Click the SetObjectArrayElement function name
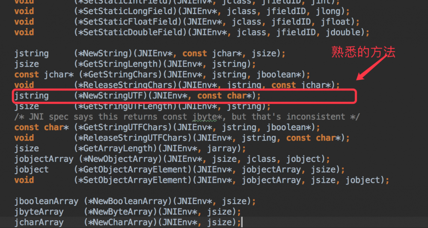This screenshot has width=428, height=228. pos(135,180)
